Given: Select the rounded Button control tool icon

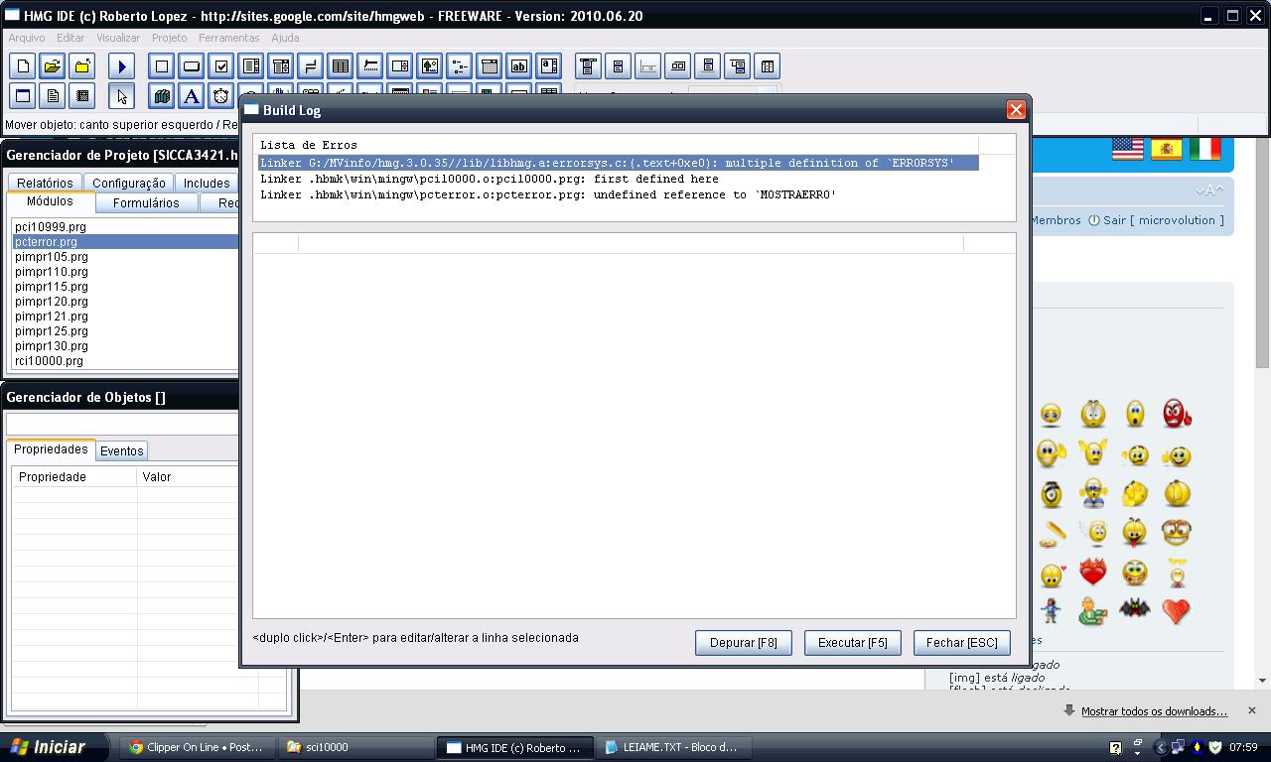Looking at the screenshot, I should coord(192,66).
